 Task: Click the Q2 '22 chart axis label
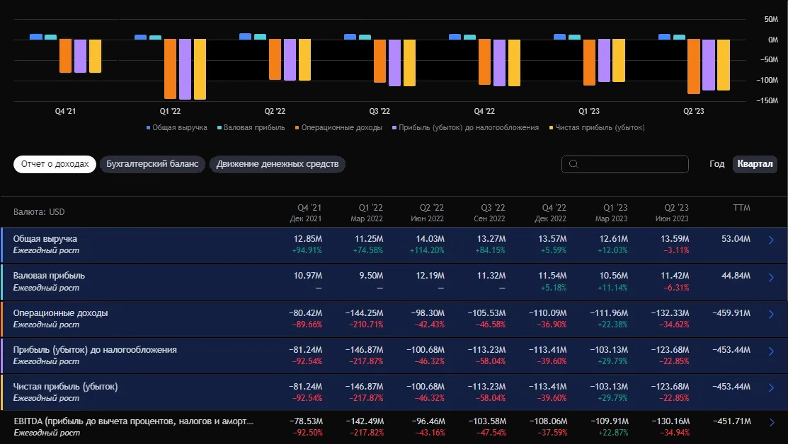click(275, 112)
